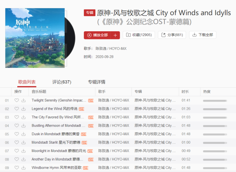Download track 06 Mondstadt Starlit

24,142
